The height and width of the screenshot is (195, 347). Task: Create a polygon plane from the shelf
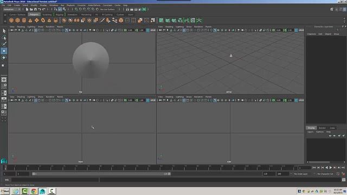tap(36, 21)
